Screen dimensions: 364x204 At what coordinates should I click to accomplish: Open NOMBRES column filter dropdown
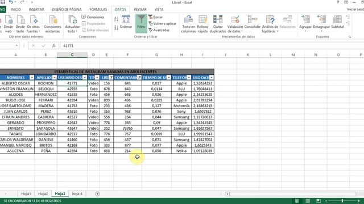[32, 78]
